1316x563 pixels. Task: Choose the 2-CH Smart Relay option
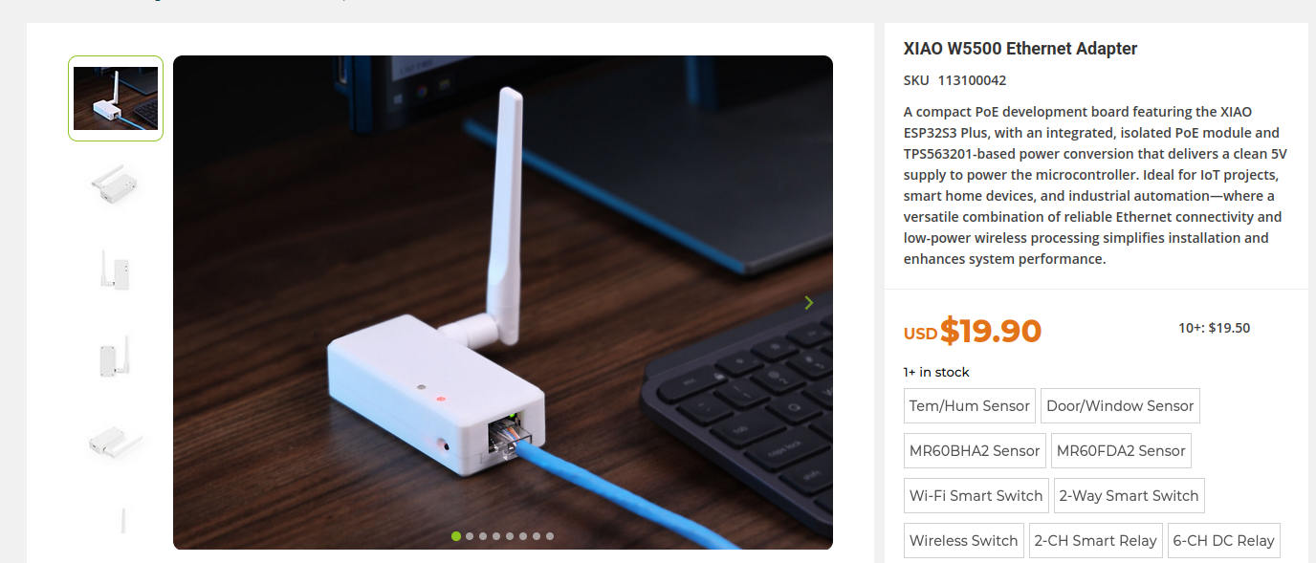point(1096,540)
